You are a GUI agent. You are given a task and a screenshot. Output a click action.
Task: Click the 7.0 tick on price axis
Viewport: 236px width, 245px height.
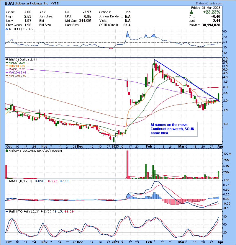pyautogui.click(x=226, y=58)
